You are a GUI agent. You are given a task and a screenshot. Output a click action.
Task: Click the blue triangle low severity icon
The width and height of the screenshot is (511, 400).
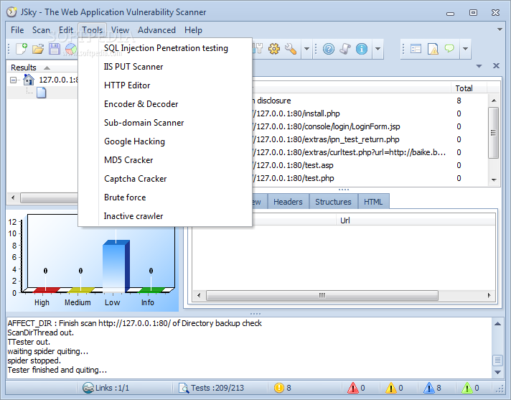click(x=429, y=388)
